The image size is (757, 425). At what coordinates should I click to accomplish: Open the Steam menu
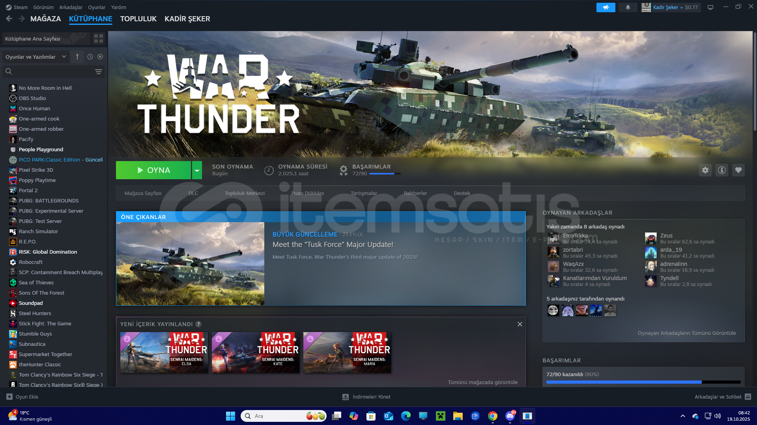click(x=21, y=7)
